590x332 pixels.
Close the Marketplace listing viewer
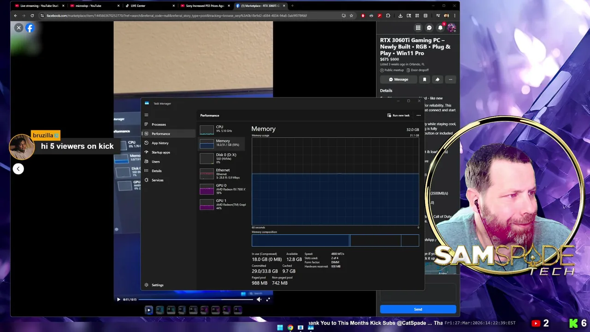click(18, 28)
